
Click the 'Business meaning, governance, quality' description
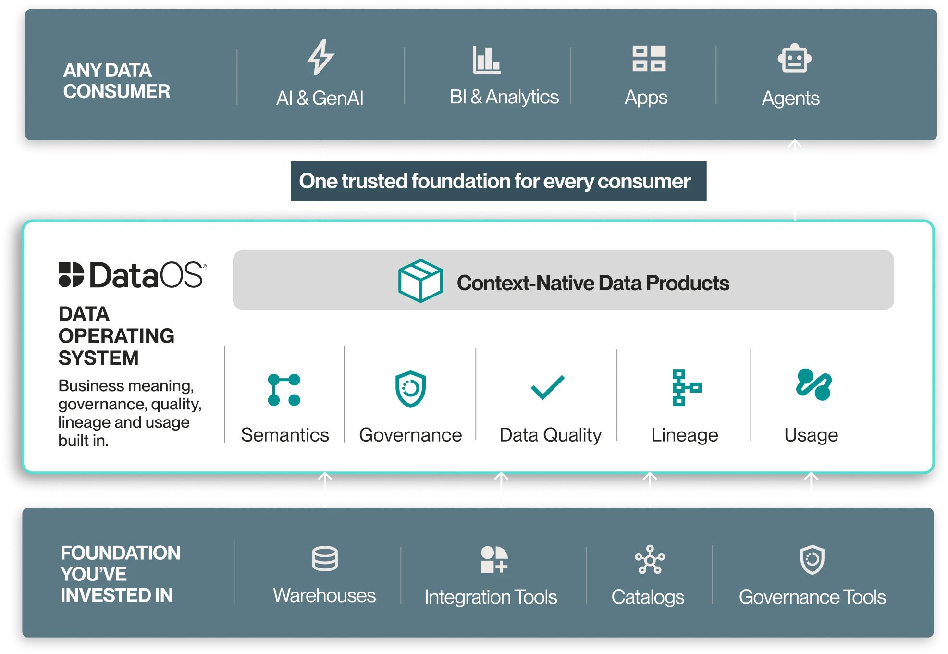click(x=130, y=413)
